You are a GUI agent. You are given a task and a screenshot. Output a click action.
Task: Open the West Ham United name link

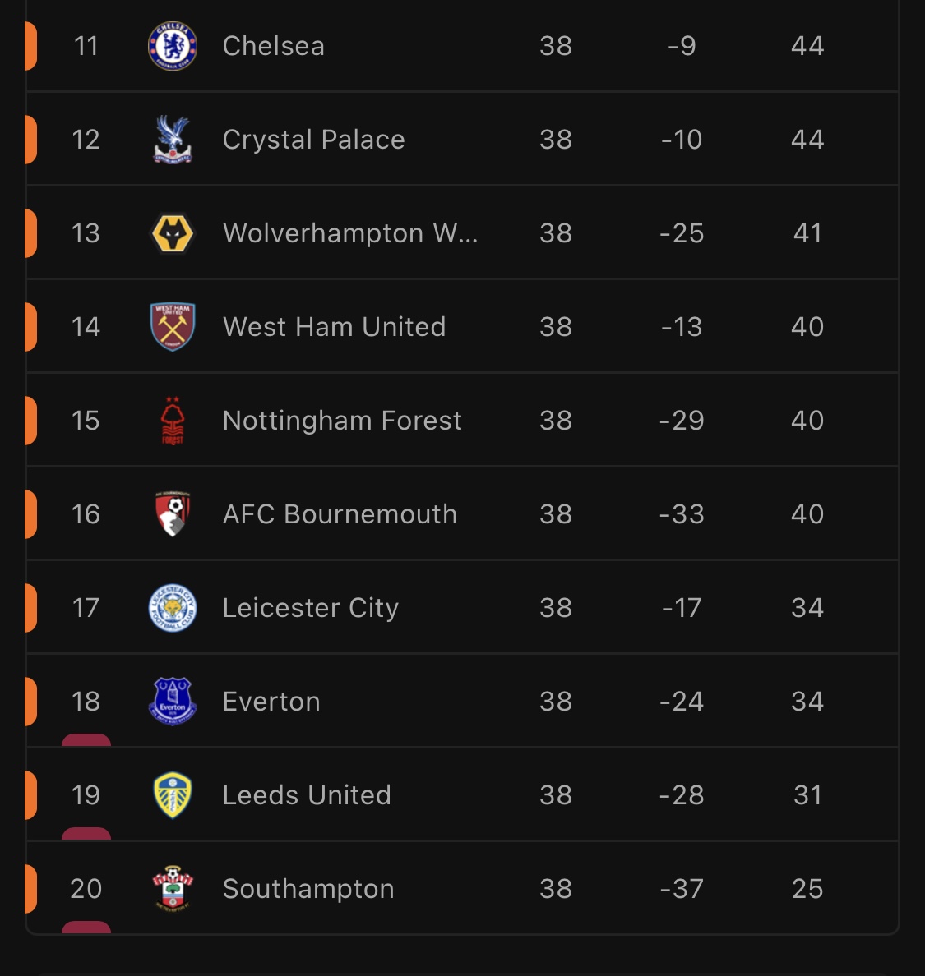335,327
